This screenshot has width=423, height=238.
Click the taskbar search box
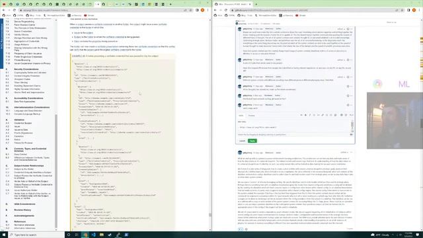pos(36,235)
